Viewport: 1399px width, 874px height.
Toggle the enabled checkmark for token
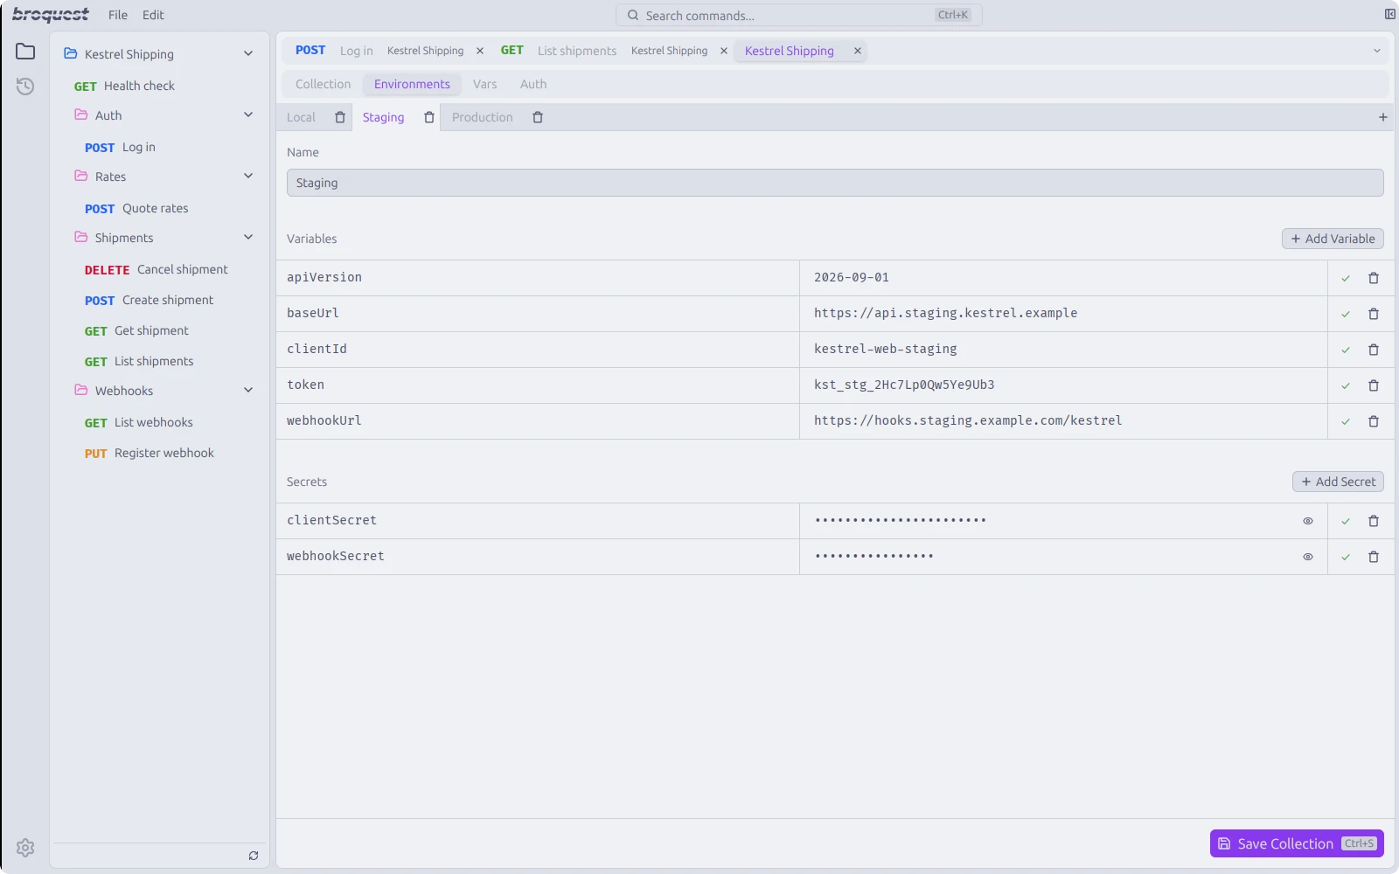click(1346, 385)
